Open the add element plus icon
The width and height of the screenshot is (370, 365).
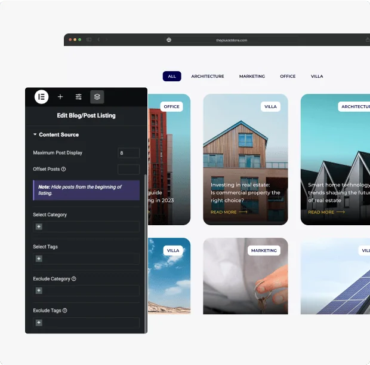[x=60, y=97]
